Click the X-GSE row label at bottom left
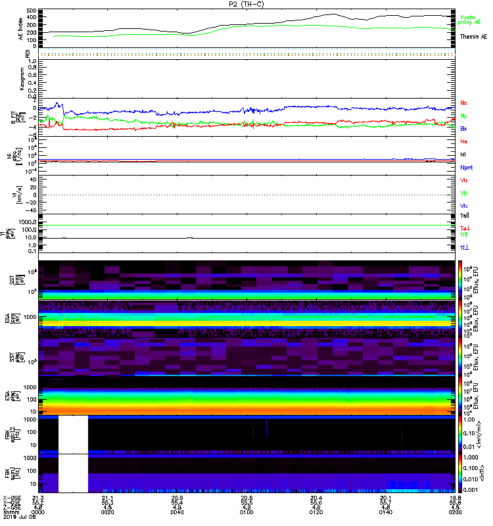493x526 pixels. click(12, 498)
